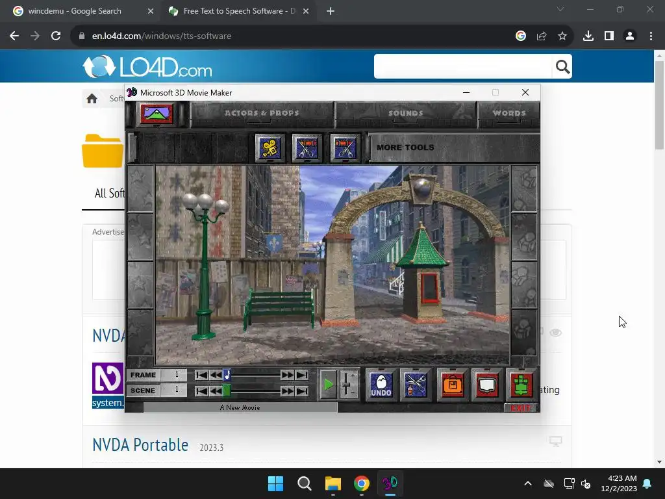This screenshot has height=499, width=665.
Task: Show hidden system tray icons
Action: pyautogui.click(x=528, y=483)
